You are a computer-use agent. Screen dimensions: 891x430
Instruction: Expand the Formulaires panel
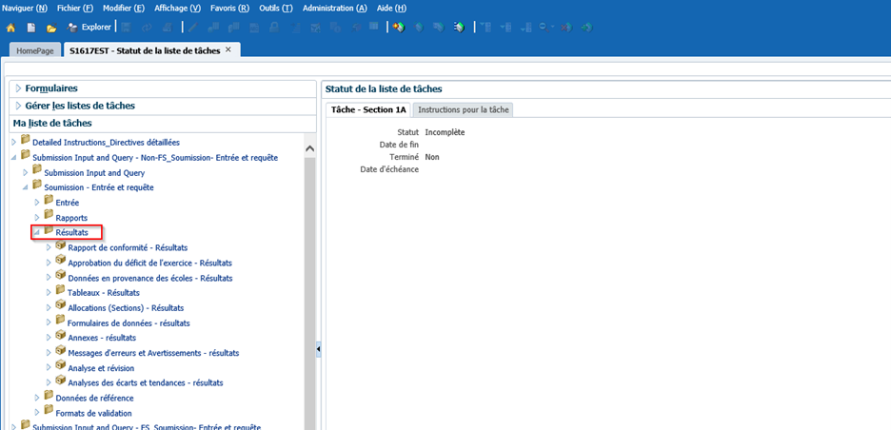tap(18, 88)
